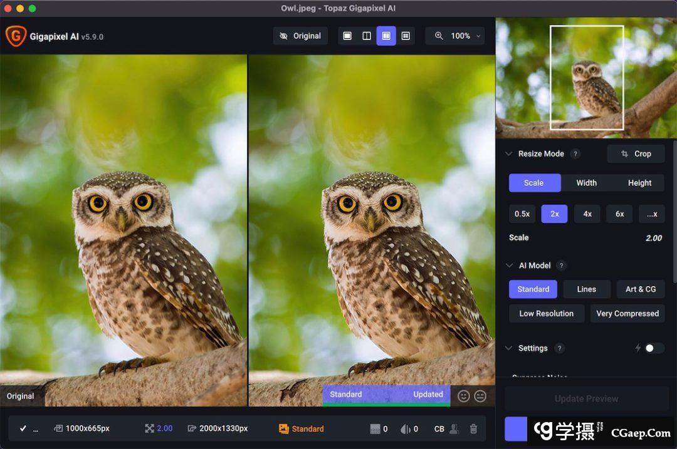Collapse the Resize Mode section

pyautogui.click(x=509, y=154)
